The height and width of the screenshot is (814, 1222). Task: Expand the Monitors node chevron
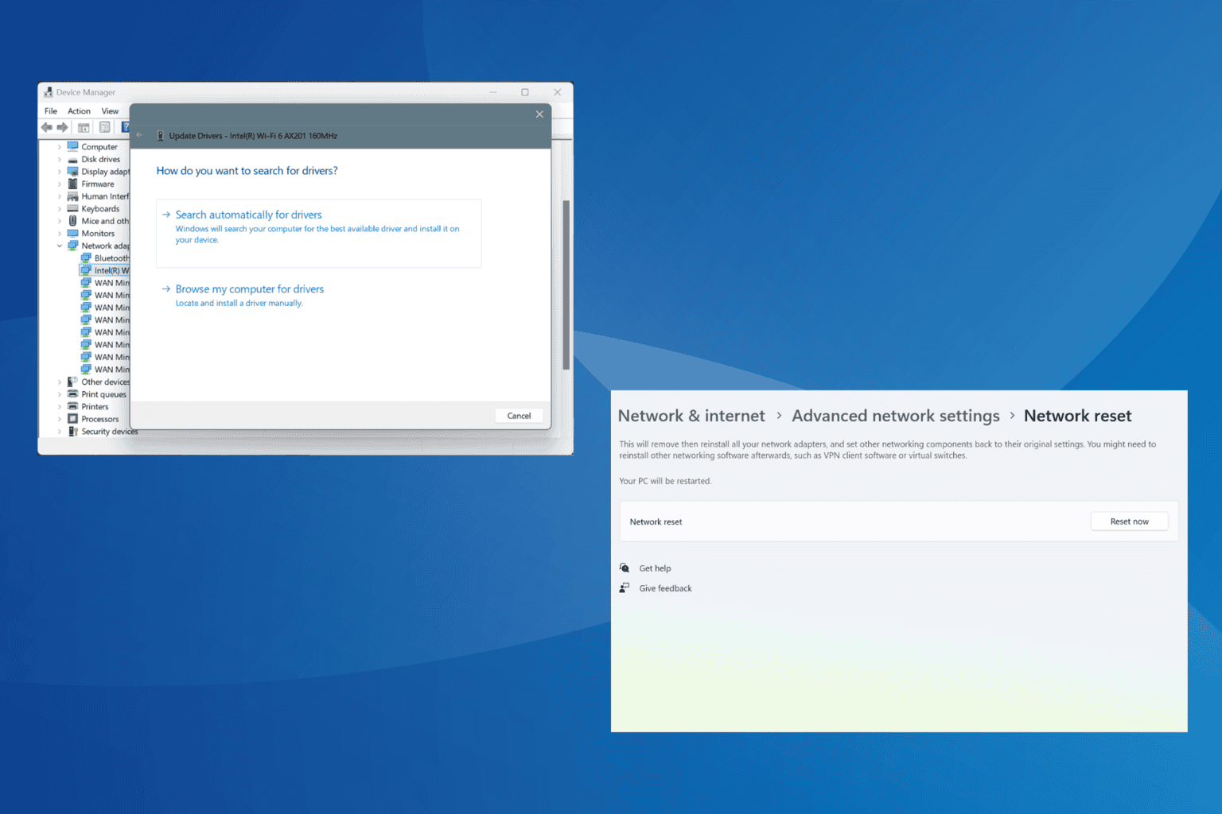click(x=59, y=234)
